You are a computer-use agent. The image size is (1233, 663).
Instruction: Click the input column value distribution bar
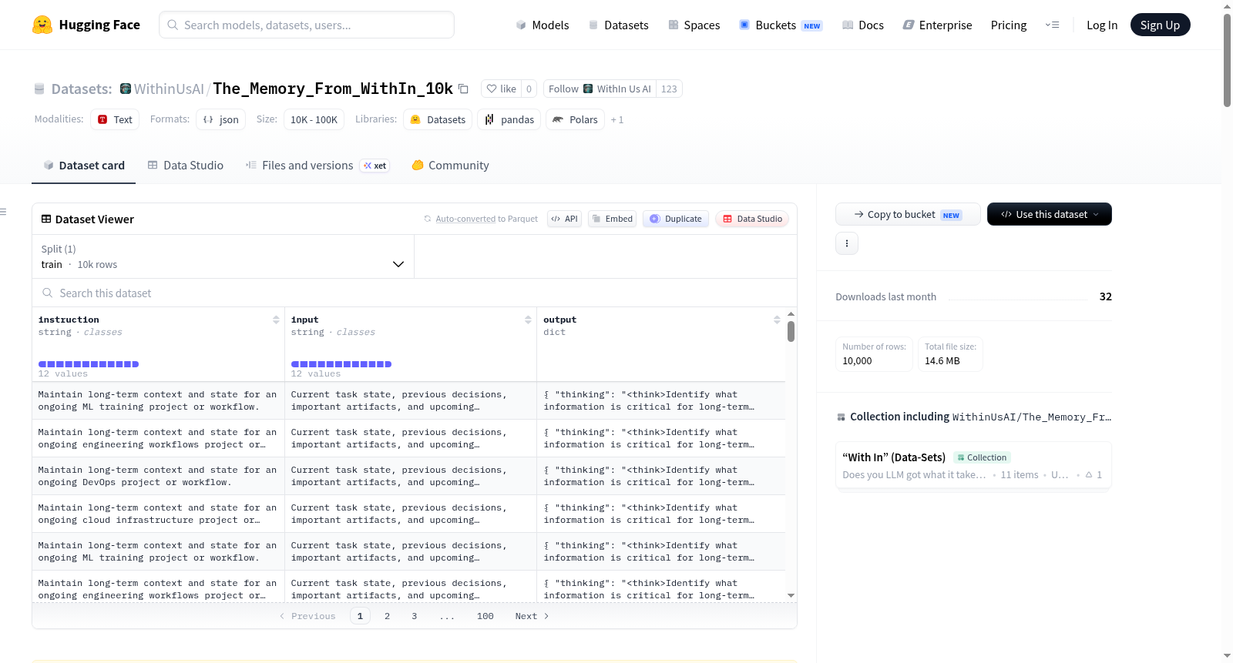[341, 364]
